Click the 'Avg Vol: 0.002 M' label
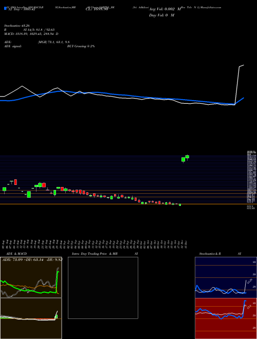Viewport: 257px width, 339px height. pyautogui.click(x=164, y=10)
